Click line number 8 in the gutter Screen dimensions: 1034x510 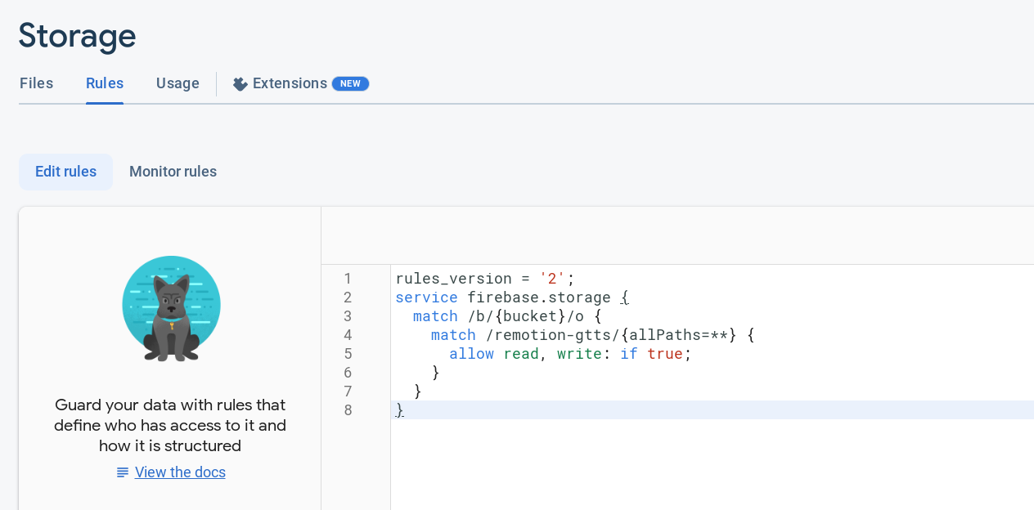(348, 410)
